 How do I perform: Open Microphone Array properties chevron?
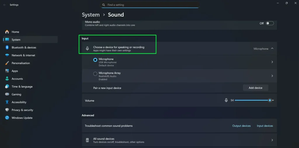pos(272,76)
